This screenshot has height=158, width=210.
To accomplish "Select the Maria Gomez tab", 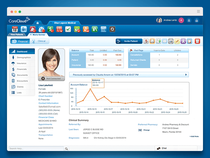I will [39, 35].
